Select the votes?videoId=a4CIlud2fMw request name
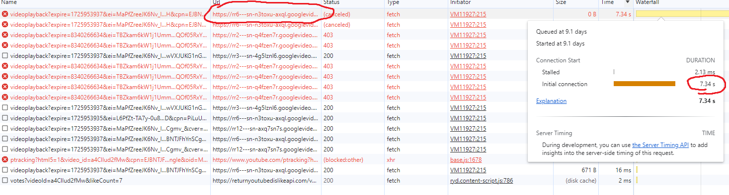729x195 pixels. pyautogui.click(x=66, y=181)
